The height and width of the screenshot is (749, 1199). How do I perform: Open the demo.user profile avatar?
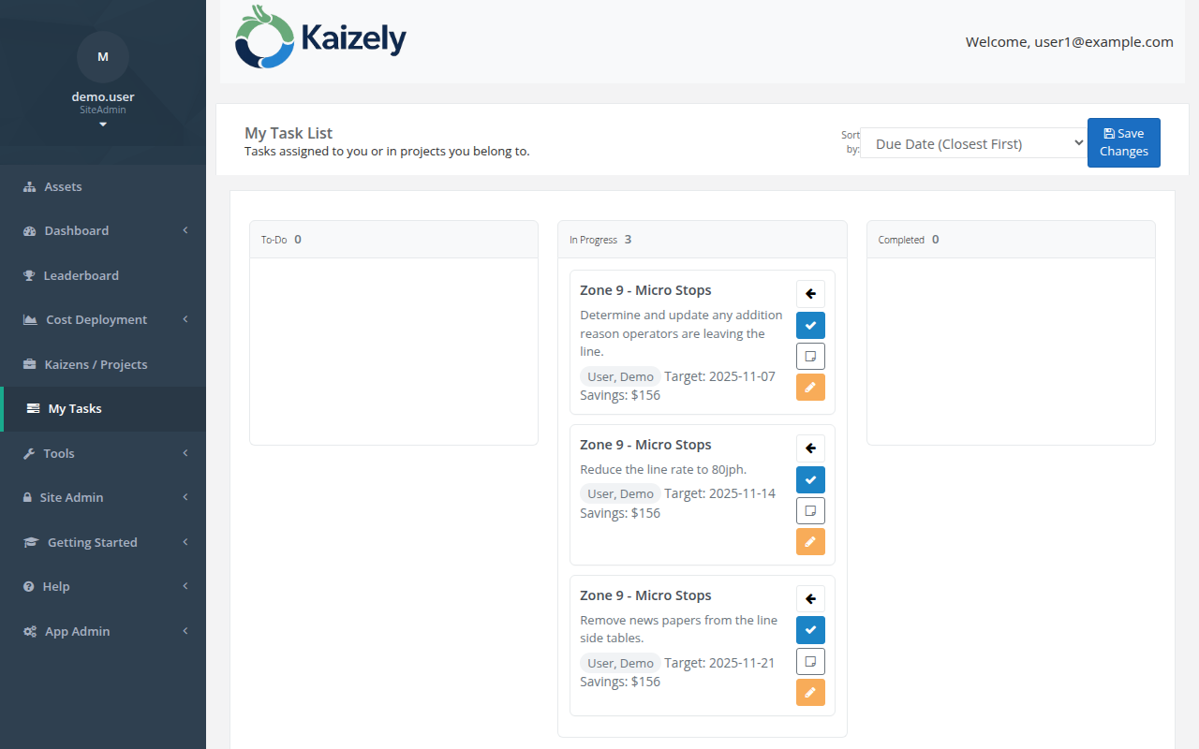(103, 57)
